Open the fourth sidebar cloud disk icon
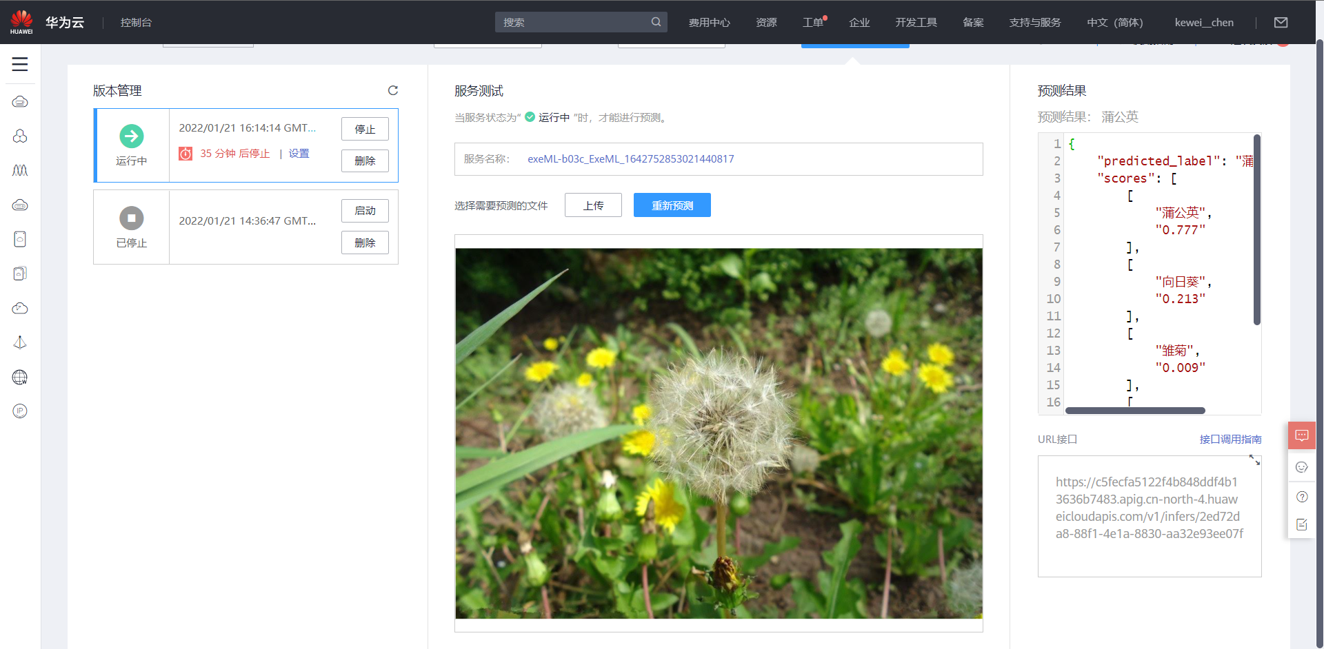1324x649 pixels. tap(20, 205)
